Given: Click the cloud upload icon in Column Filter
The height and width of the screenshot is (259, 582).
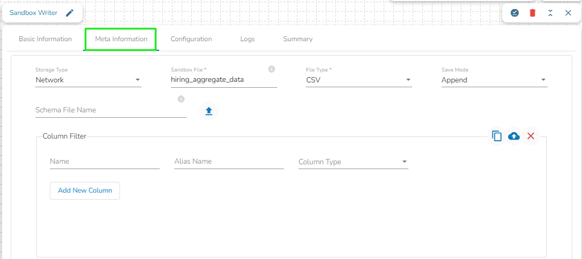Looking at the screenshot, I should pos(514,136).
